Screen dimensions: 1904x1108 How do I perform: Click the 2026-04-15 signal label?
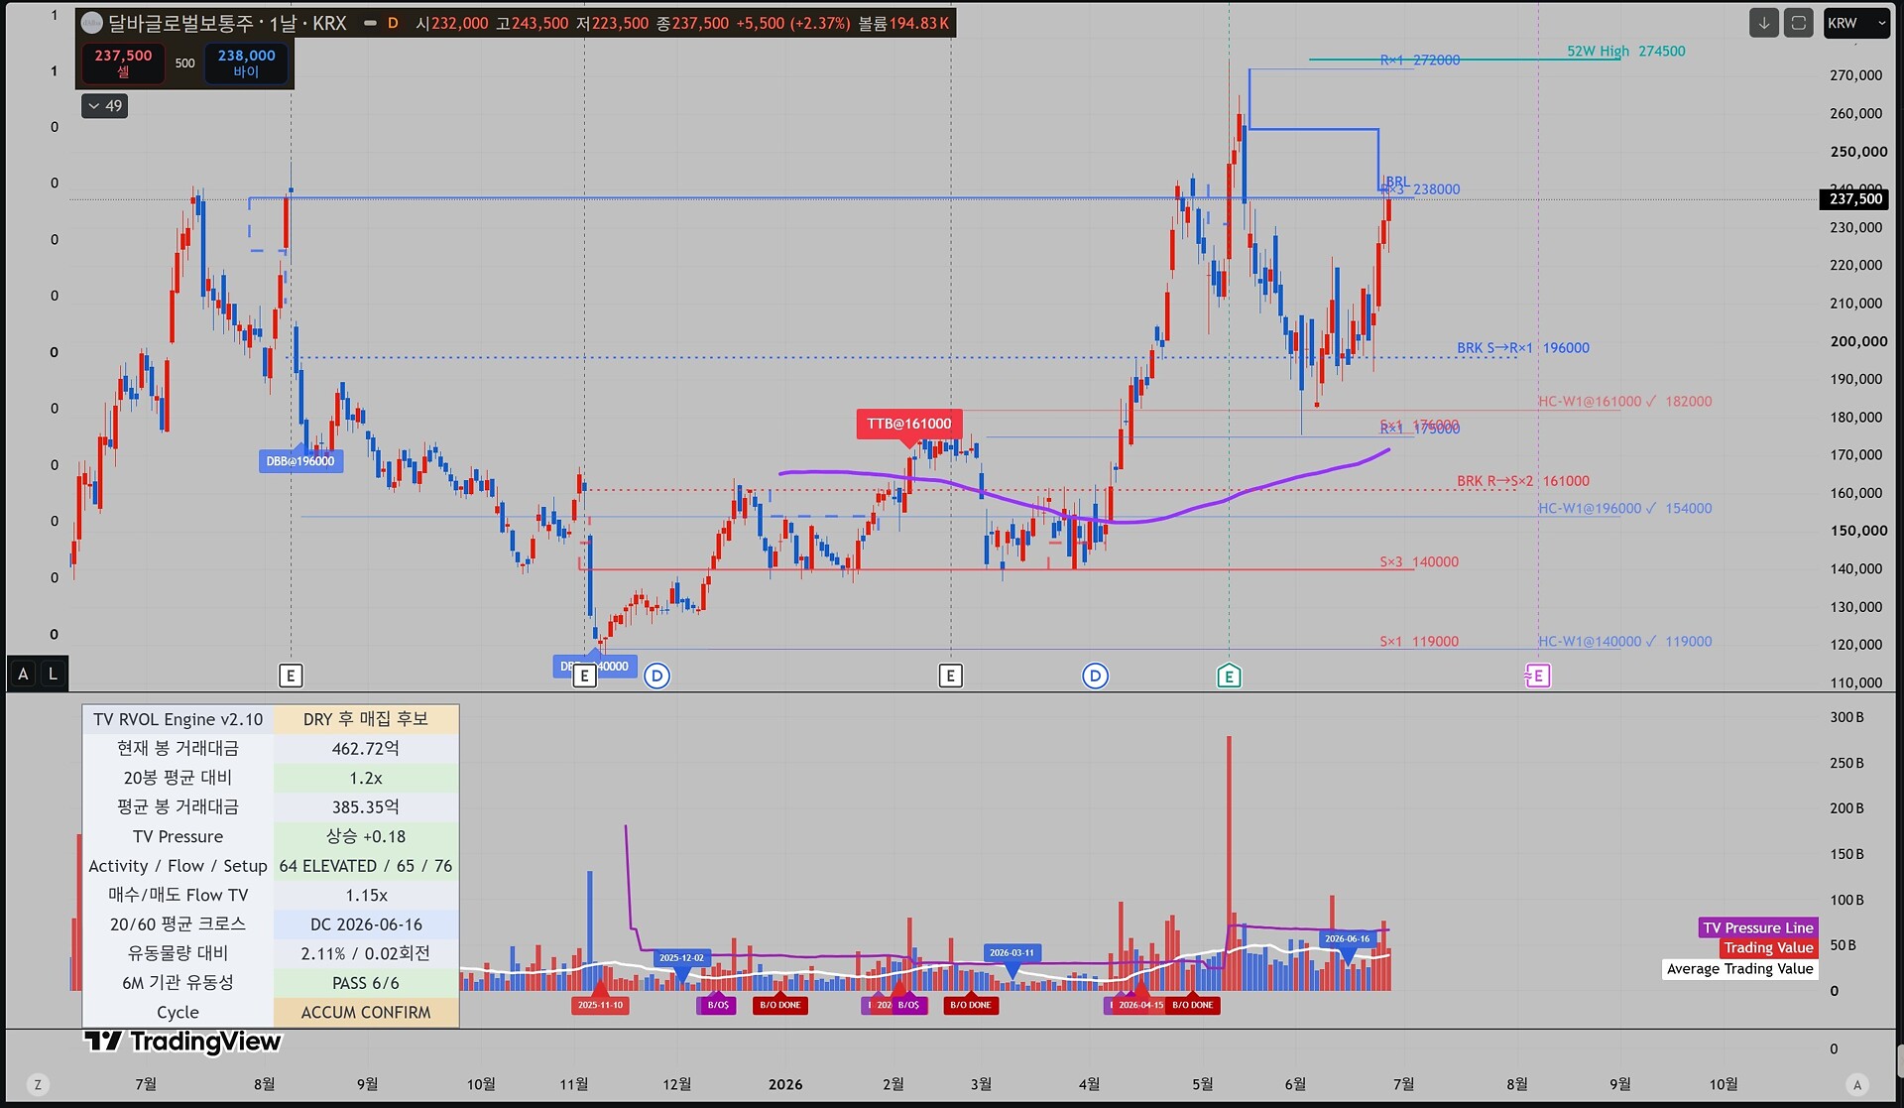click(x=1140, y=1005)
